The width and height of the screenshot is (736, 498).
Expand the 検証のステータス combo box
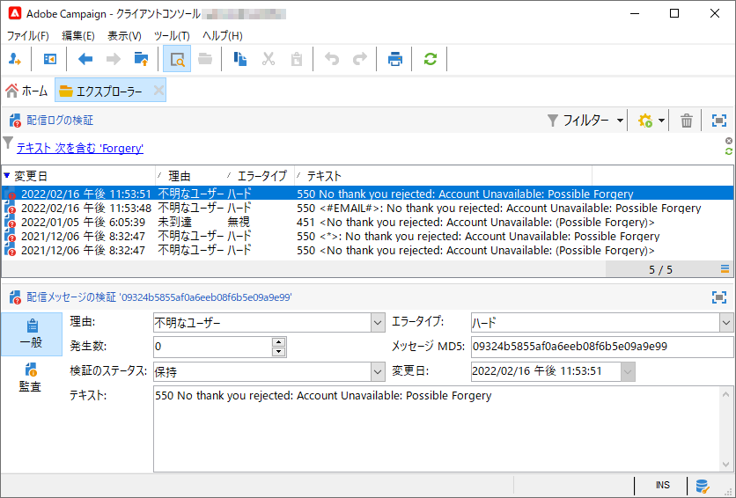tap(378, 372)
